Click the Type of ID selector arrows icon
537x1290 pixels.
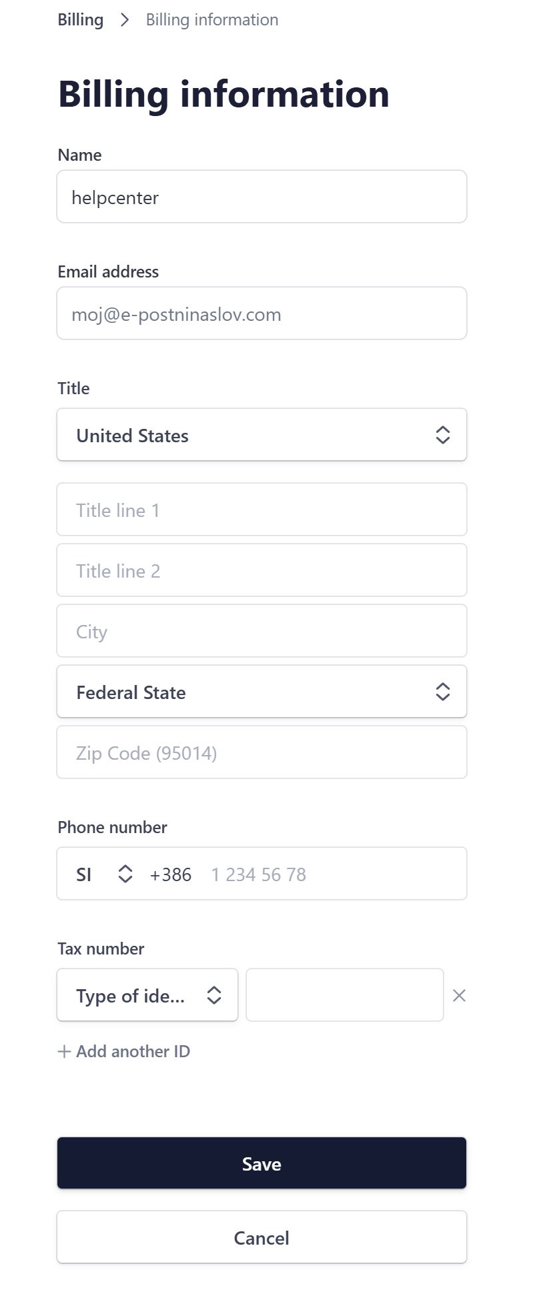[x=213, y=995]
